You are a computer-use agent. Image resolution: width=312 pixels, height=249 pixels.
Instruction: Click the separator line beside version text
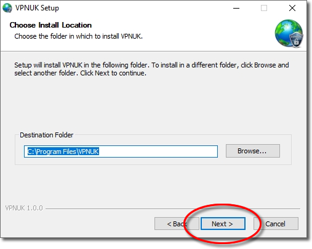coord(173,209)
